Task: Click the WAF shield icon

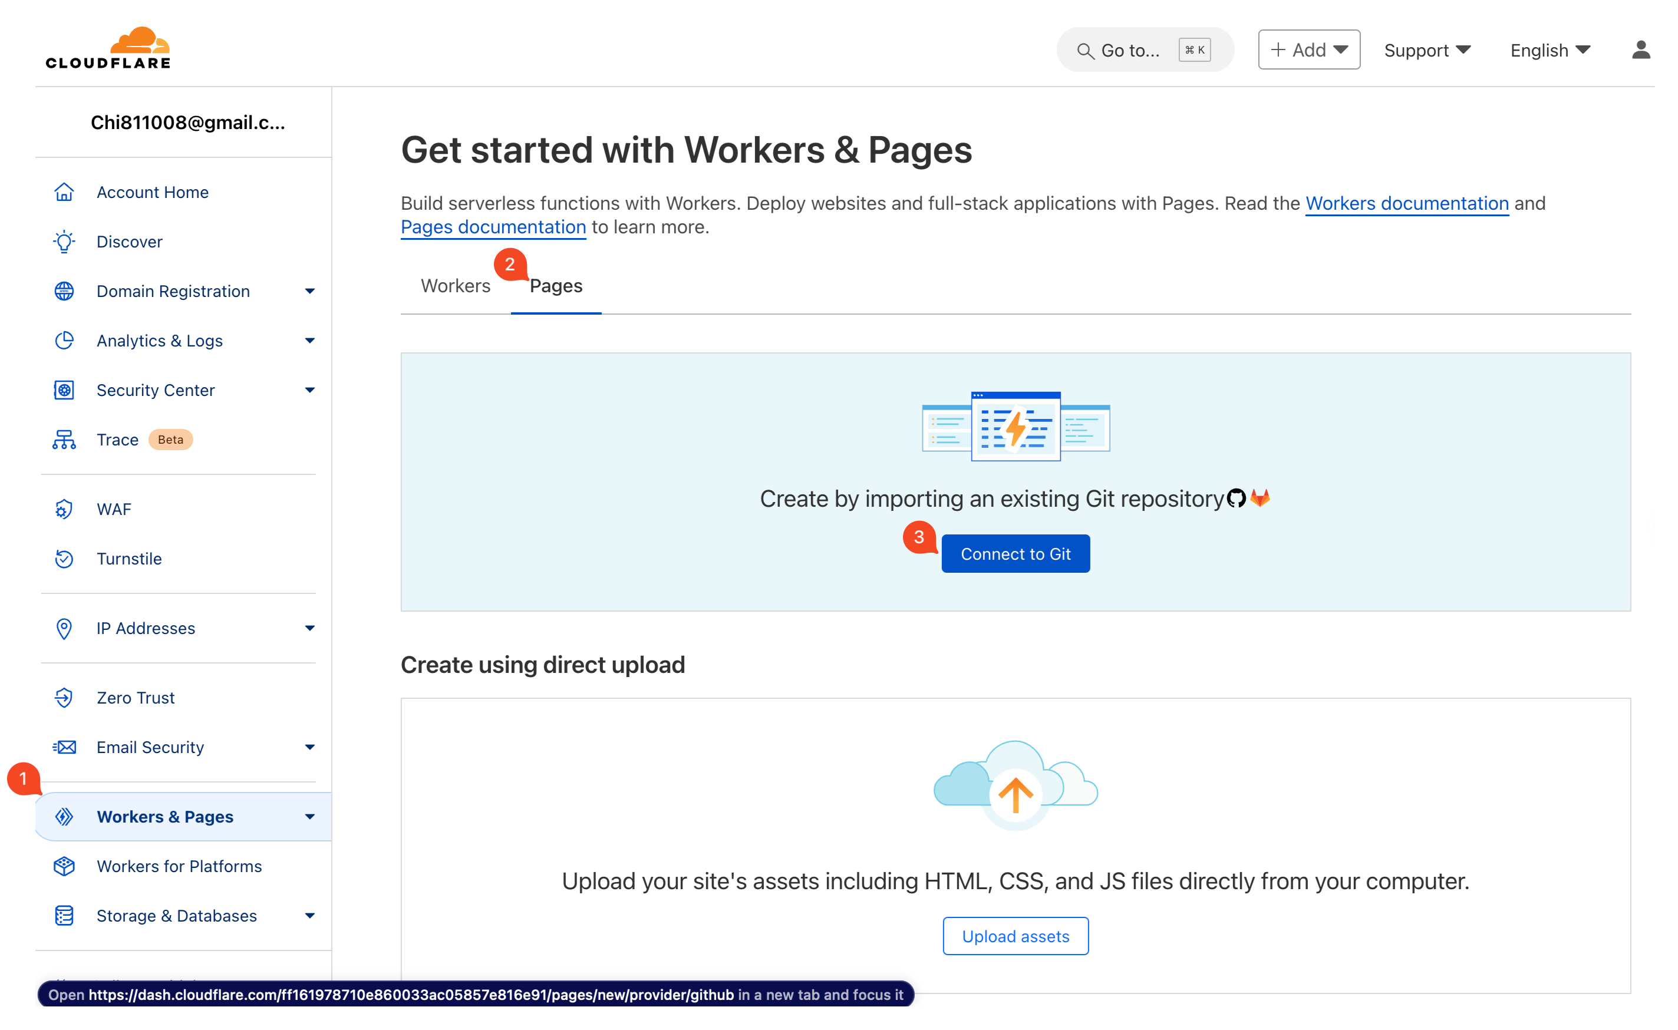Action: (x=64, y=510)
